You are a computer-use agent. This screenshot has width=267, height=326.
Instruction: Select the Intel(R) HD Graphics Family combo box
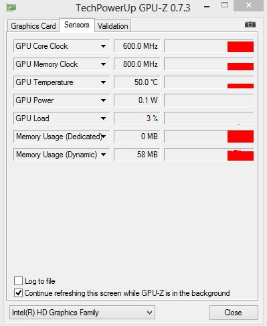tap(82, 313)
